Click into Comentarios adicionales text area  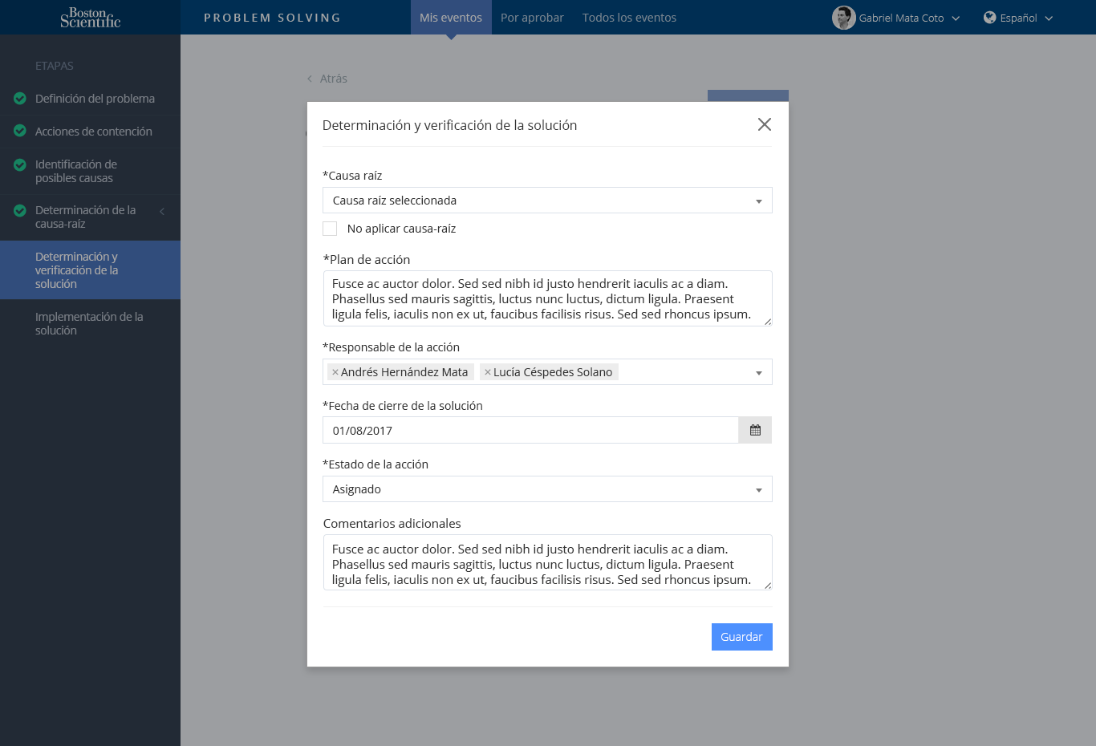[547, 562]
